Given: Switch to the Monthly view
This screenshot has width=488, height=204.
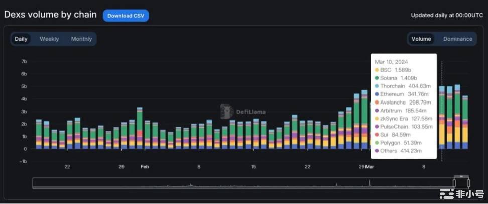Looking at the screenshot, I should (x=81, y=39).
